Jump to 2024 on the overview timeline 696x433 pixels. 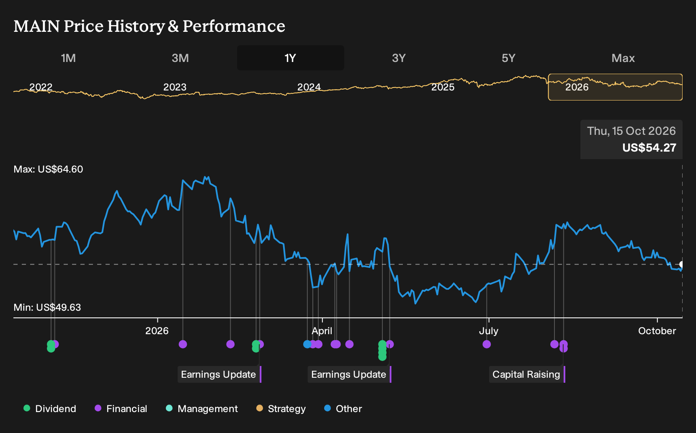[309, 87]
